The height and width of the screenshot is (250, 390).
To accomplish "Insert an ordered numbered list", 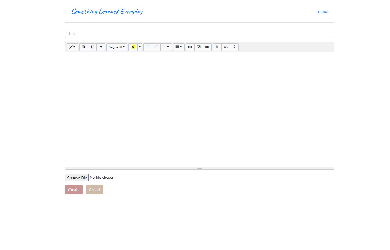I will coord(156,47).
